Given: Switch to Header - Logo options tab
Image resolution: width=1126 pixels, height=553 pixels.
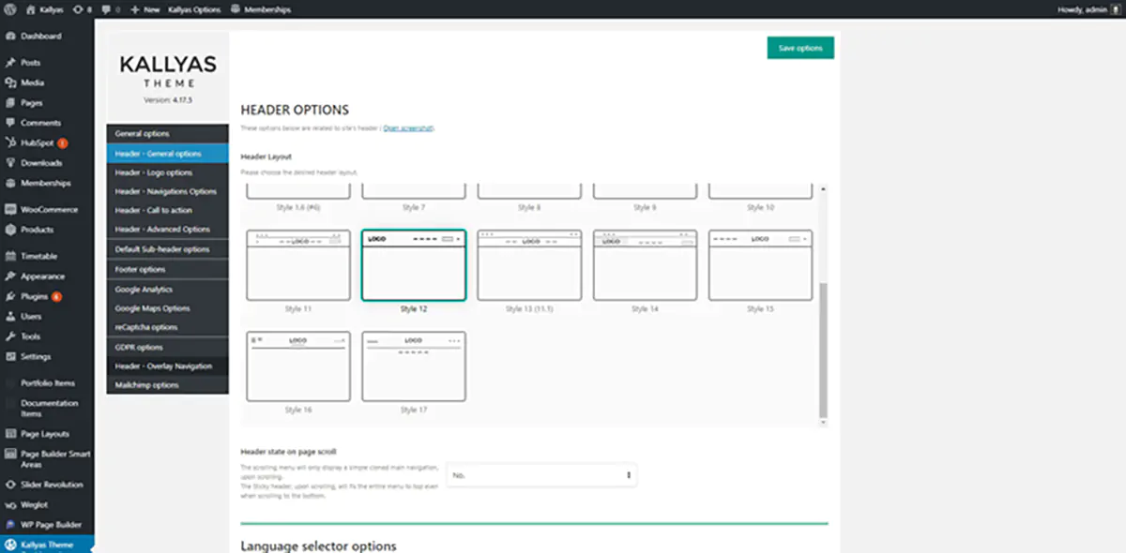Looking at the screenshot, I should (154, 172).
